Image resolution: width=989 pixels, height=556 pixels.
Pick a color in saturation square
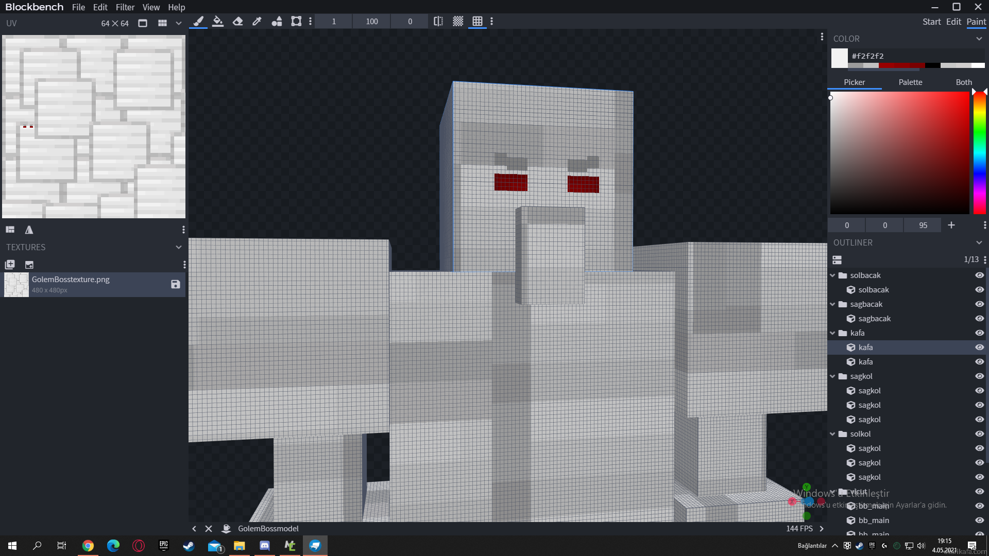(899, 153)
